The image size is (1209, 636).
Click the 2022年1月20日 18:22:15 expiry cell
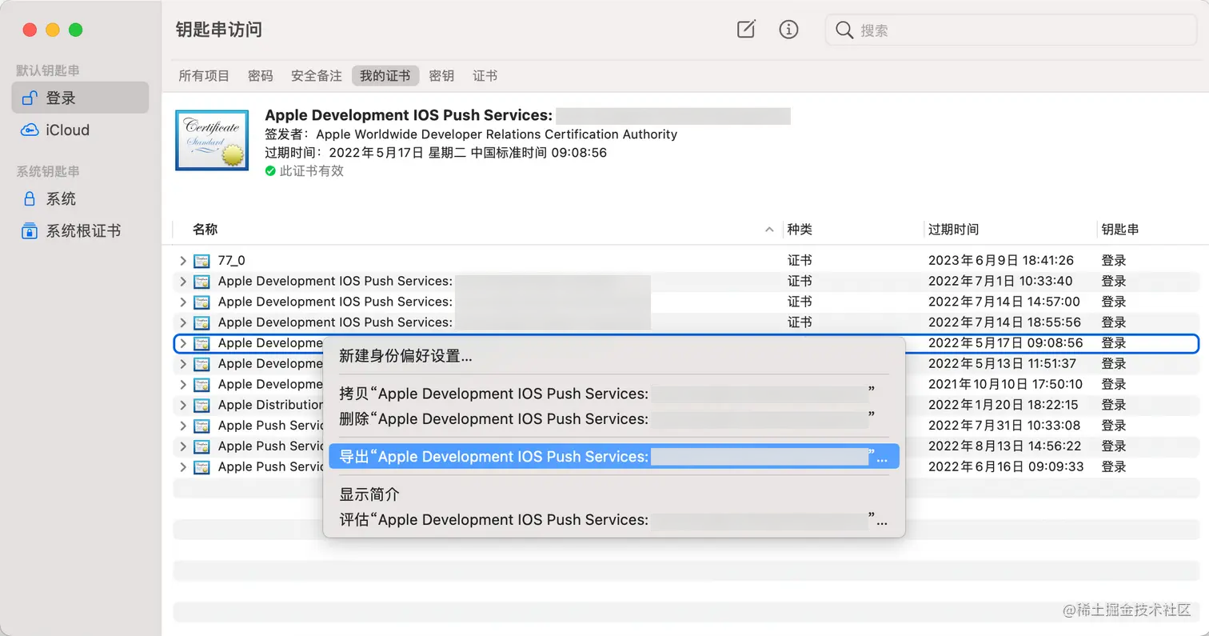1004,406
